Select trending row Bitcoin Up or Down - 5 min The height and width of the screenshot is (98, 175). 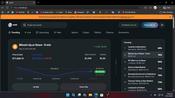point(143,55)
